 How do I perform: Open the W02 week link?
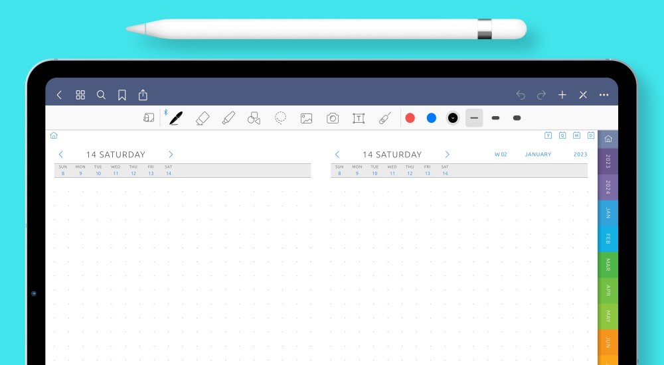501,155
